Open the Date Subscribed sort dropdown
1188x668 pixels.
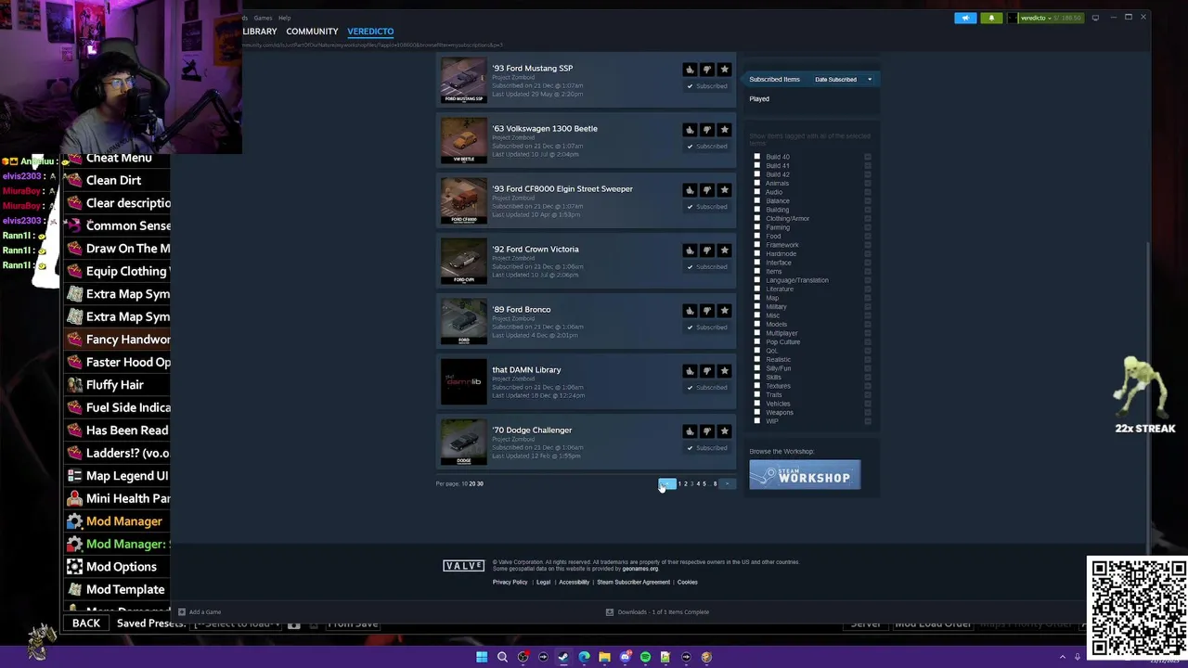(x=843, y=80)
